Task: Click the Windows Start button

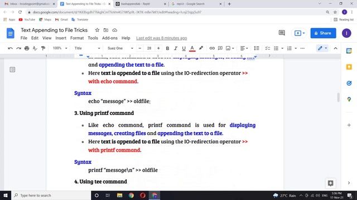Action: coord(6,195)
